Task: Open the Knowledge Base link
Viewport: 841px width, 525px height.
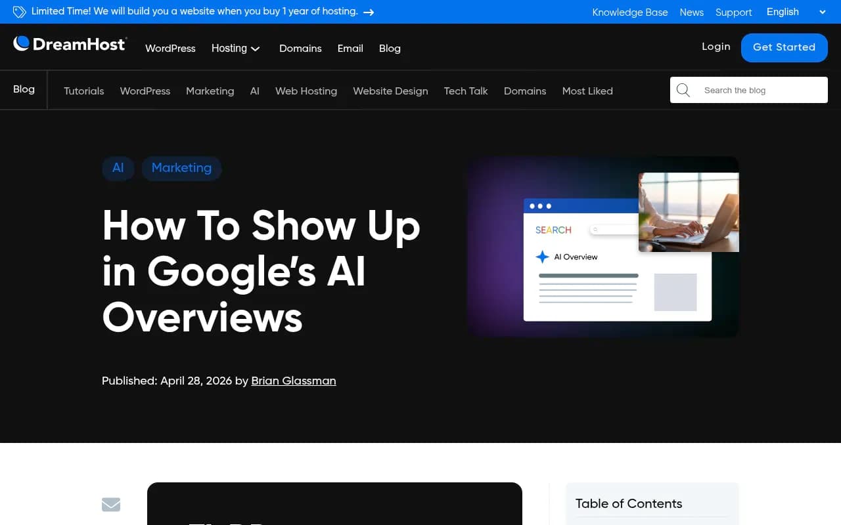Action: tap(630, 12)
